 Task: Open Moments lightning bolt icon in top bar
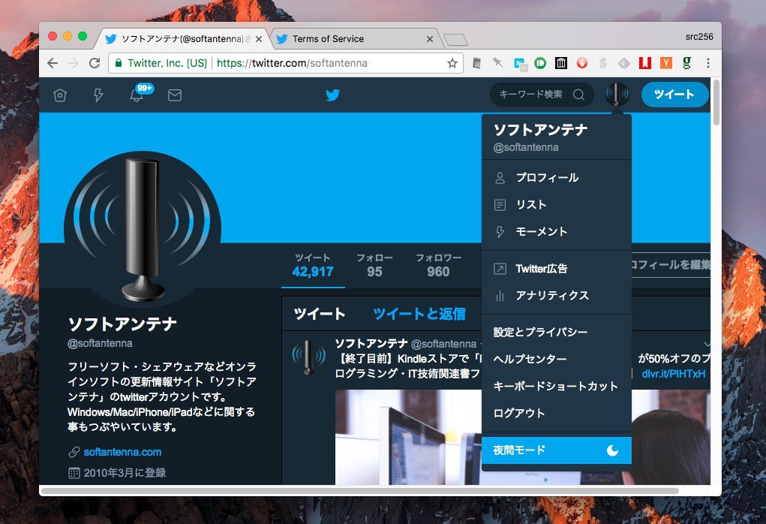[x=98, y=95]
